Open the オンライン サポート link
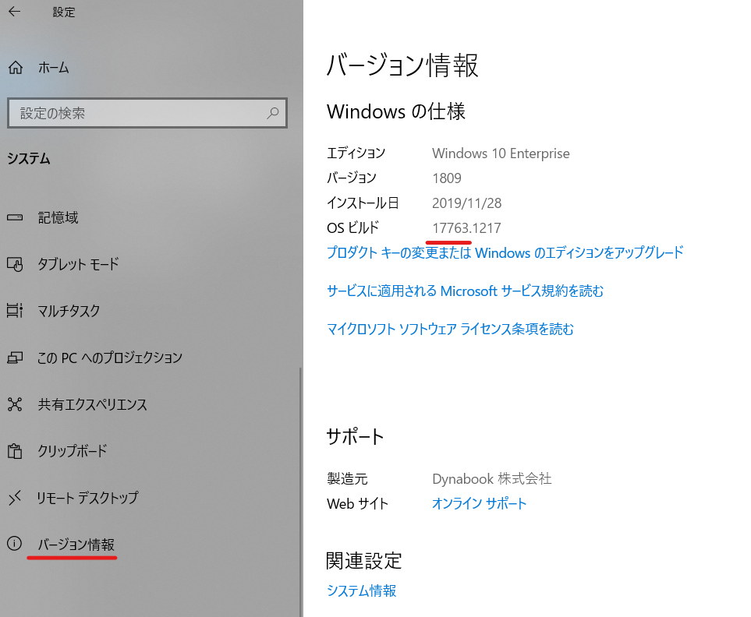The image size is (751, 617). tap(479, 503)
